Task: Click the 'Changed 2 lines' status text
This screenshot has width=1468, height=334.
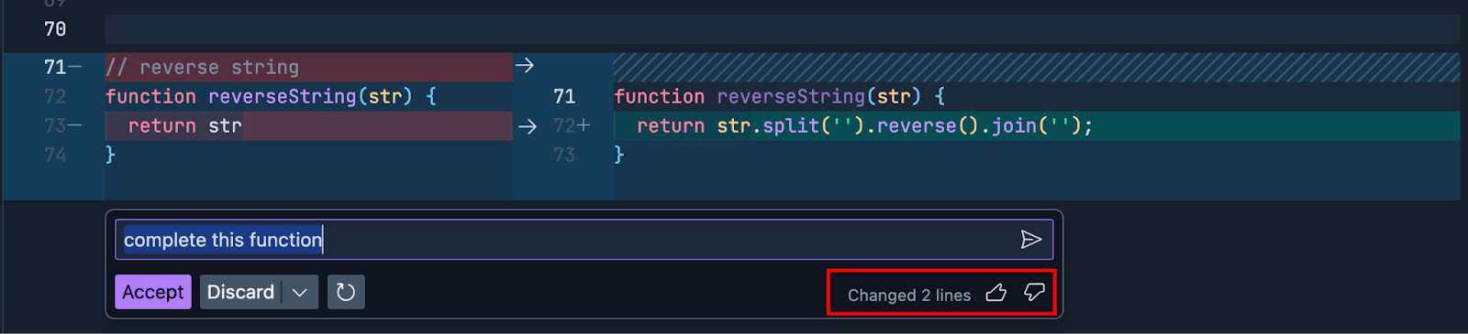Action: click(x=908, y=295)
